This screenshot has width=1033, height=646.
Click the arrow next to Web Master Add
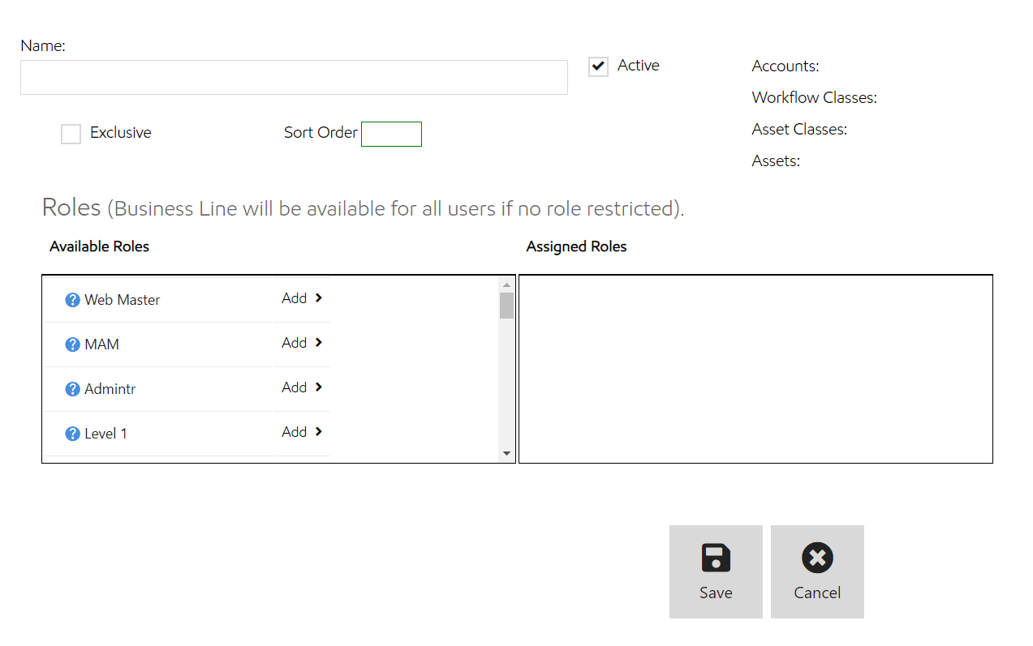pyautogui.click(x=319, y=298)
